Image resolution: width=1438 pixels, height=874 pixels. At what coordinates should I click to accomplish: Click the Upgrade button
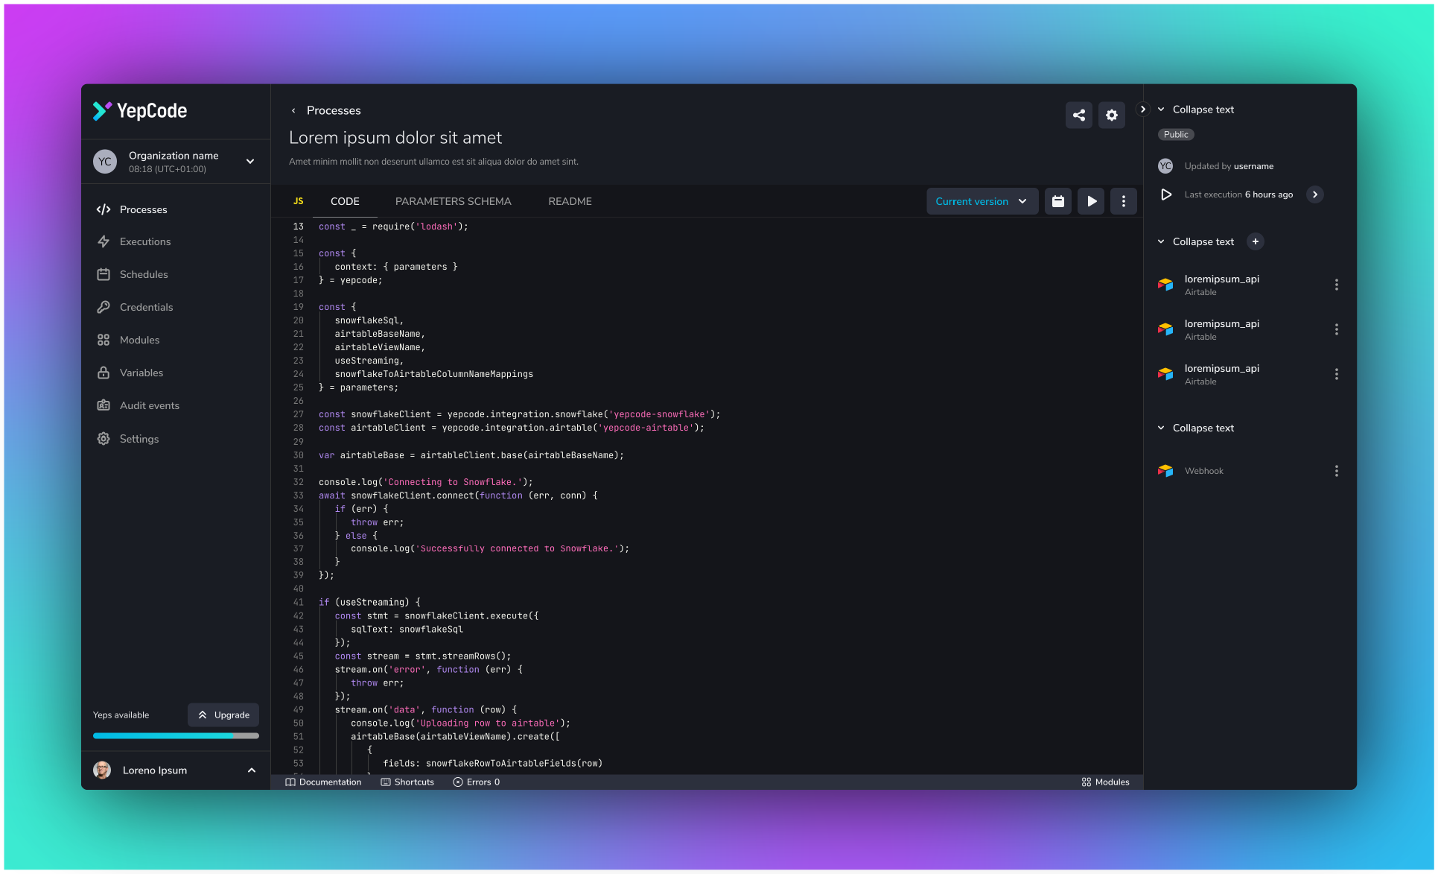(223, 715)
